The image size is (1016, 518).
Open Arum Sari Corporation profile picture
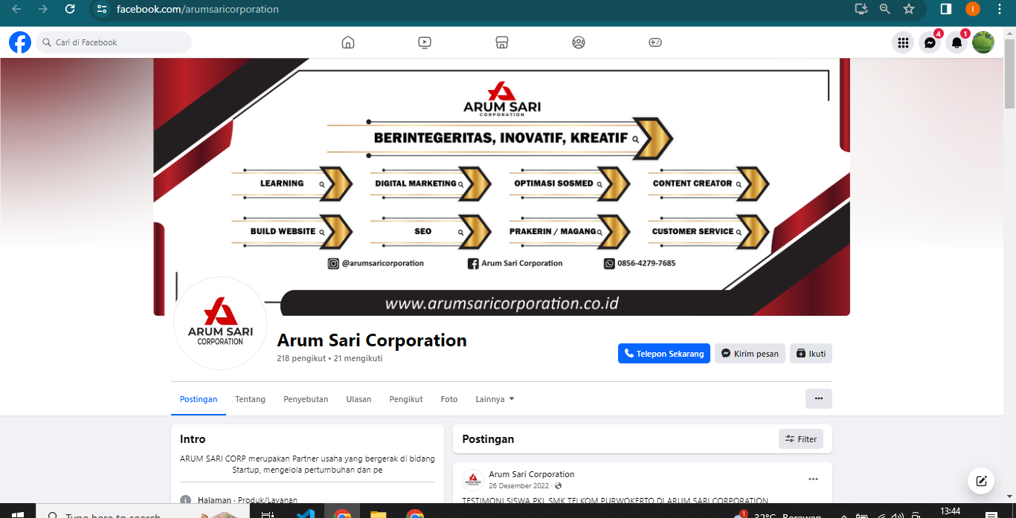point(220,323)
